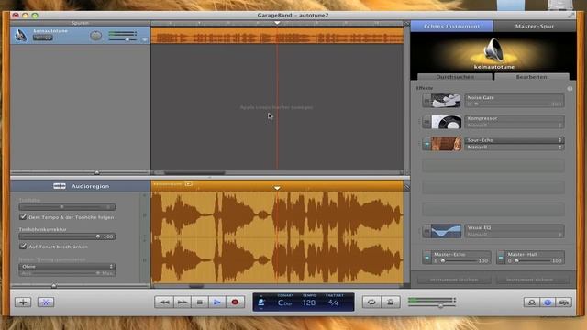Toggle the track info button
This screenshot has width=587, height=330.
(548, 302)
